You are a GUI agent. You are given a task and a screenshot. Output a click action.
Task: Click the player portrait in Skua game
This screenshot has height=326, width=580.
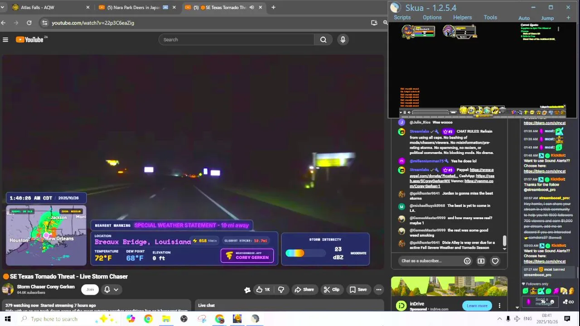407,31
